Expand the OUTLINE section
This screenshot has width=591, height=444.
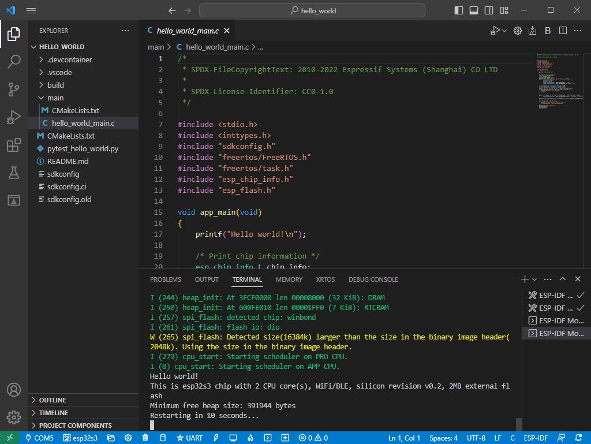tap(52, 400)
